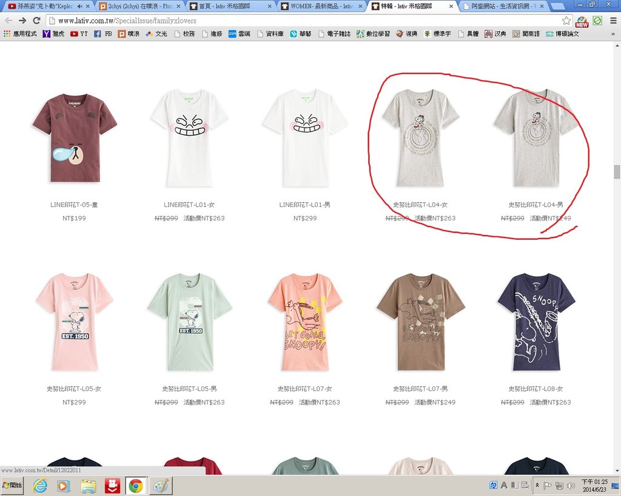
Task: Open the Paint app on taskbar
Action: point(160,486)
